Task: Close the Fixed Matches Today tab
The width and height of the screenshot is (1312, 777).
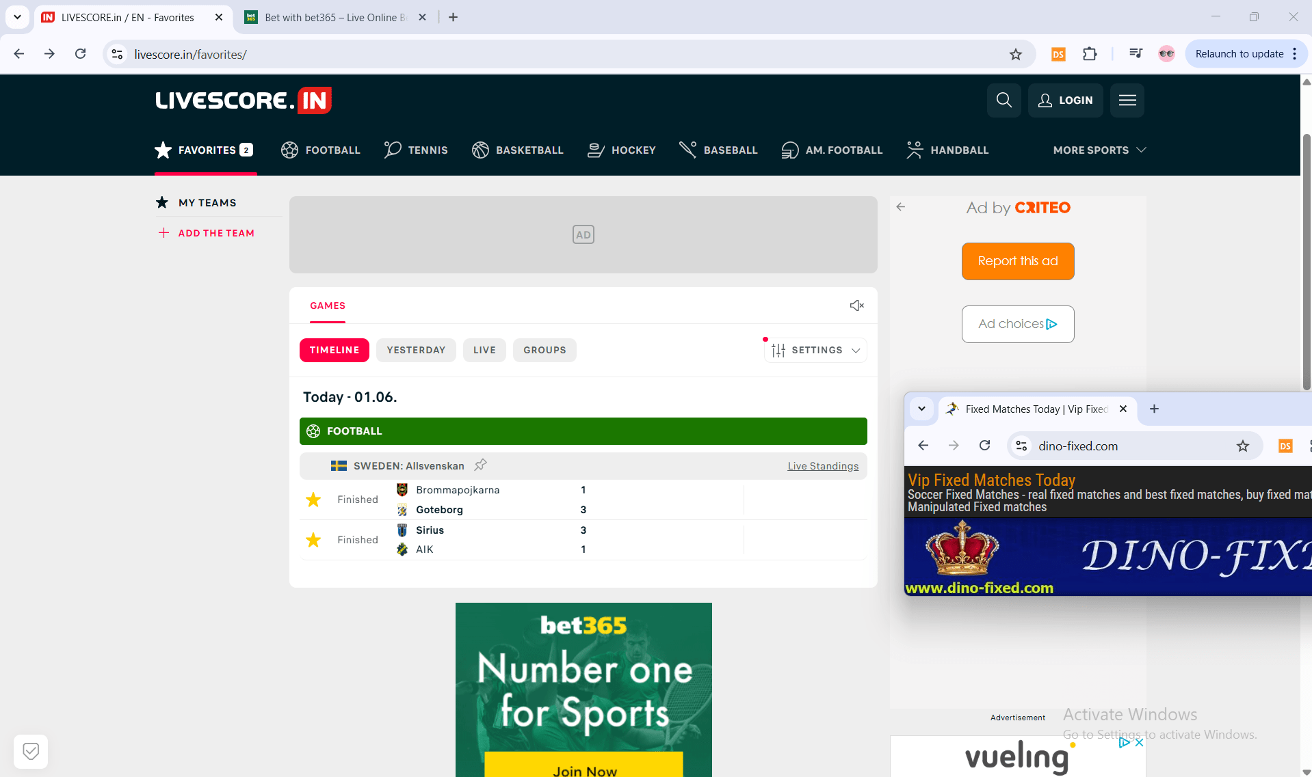Action: coord(1123,409)
